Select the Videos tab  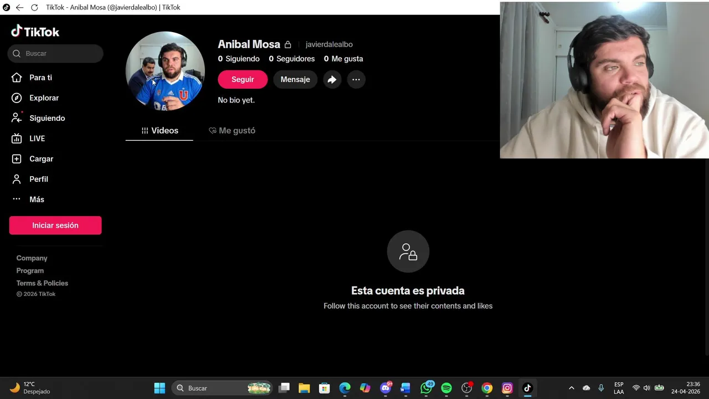160,131
